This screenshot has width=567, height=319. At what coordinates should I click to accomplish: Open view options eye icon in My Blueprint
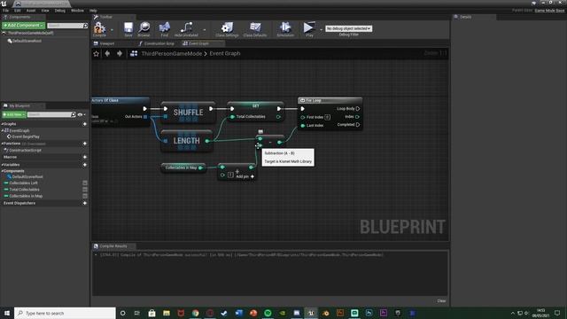tap(81, 114)
